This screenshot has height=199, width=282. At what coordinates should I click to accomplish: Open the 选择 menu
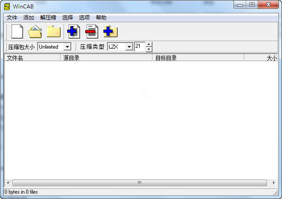[x=67, y=18]
